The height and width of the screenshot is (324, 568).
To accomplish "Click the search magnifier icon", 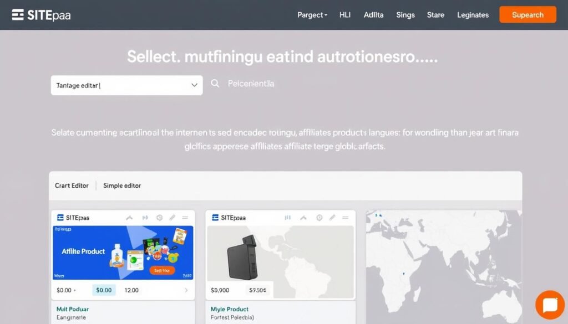I will [215, 84].
